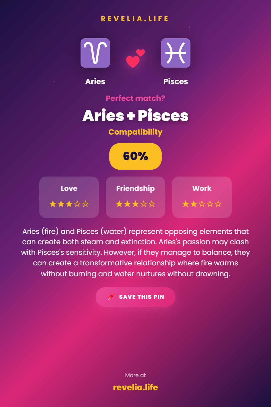Click the Pisces zodiac symbol icon

[176, 53]
